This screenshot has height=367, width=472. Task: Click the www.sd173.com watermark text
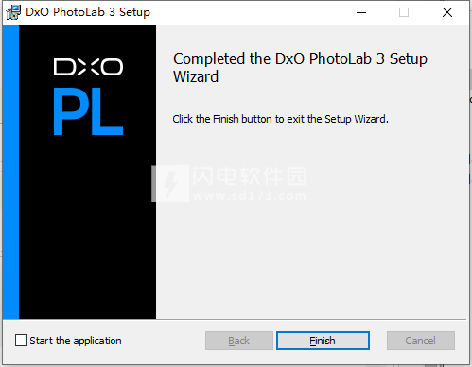[x=250, y=196]
